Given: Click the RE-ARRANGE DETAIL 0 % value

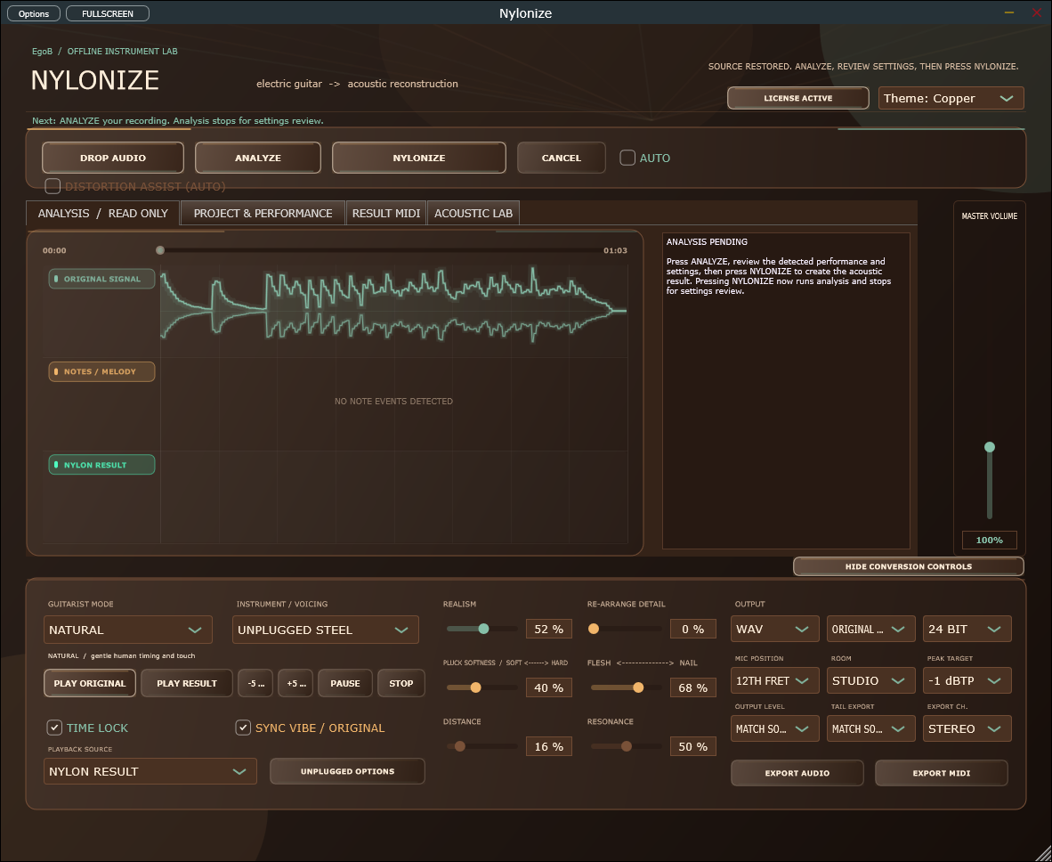Looking at the screenshot, I should coord(693,629).
